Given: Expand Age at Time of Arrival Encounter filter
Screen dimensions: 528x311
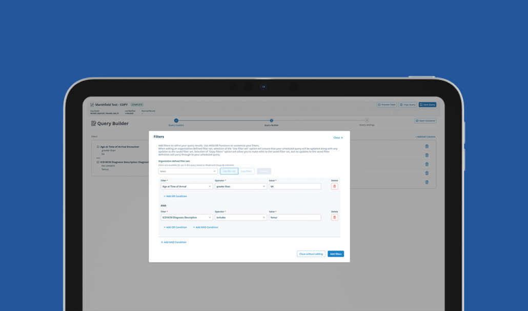Looking at the screenshot, I should click(x=98, y=147).
